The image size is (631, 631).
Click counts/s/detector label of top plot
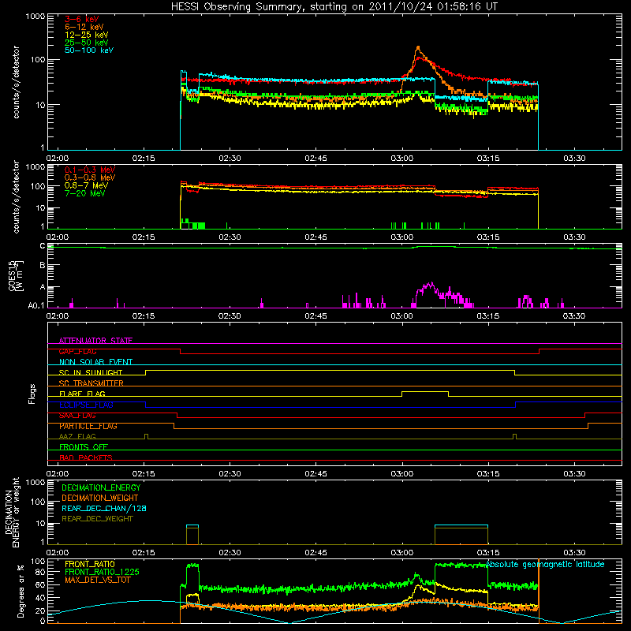(16, 82)
